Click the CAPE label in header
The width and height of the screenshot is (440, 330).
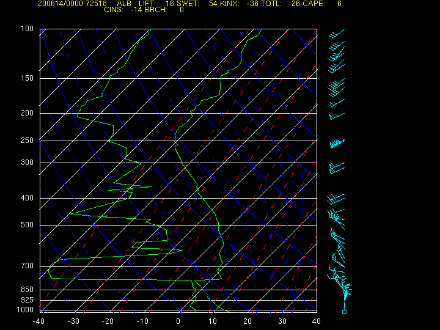(314, 4)
